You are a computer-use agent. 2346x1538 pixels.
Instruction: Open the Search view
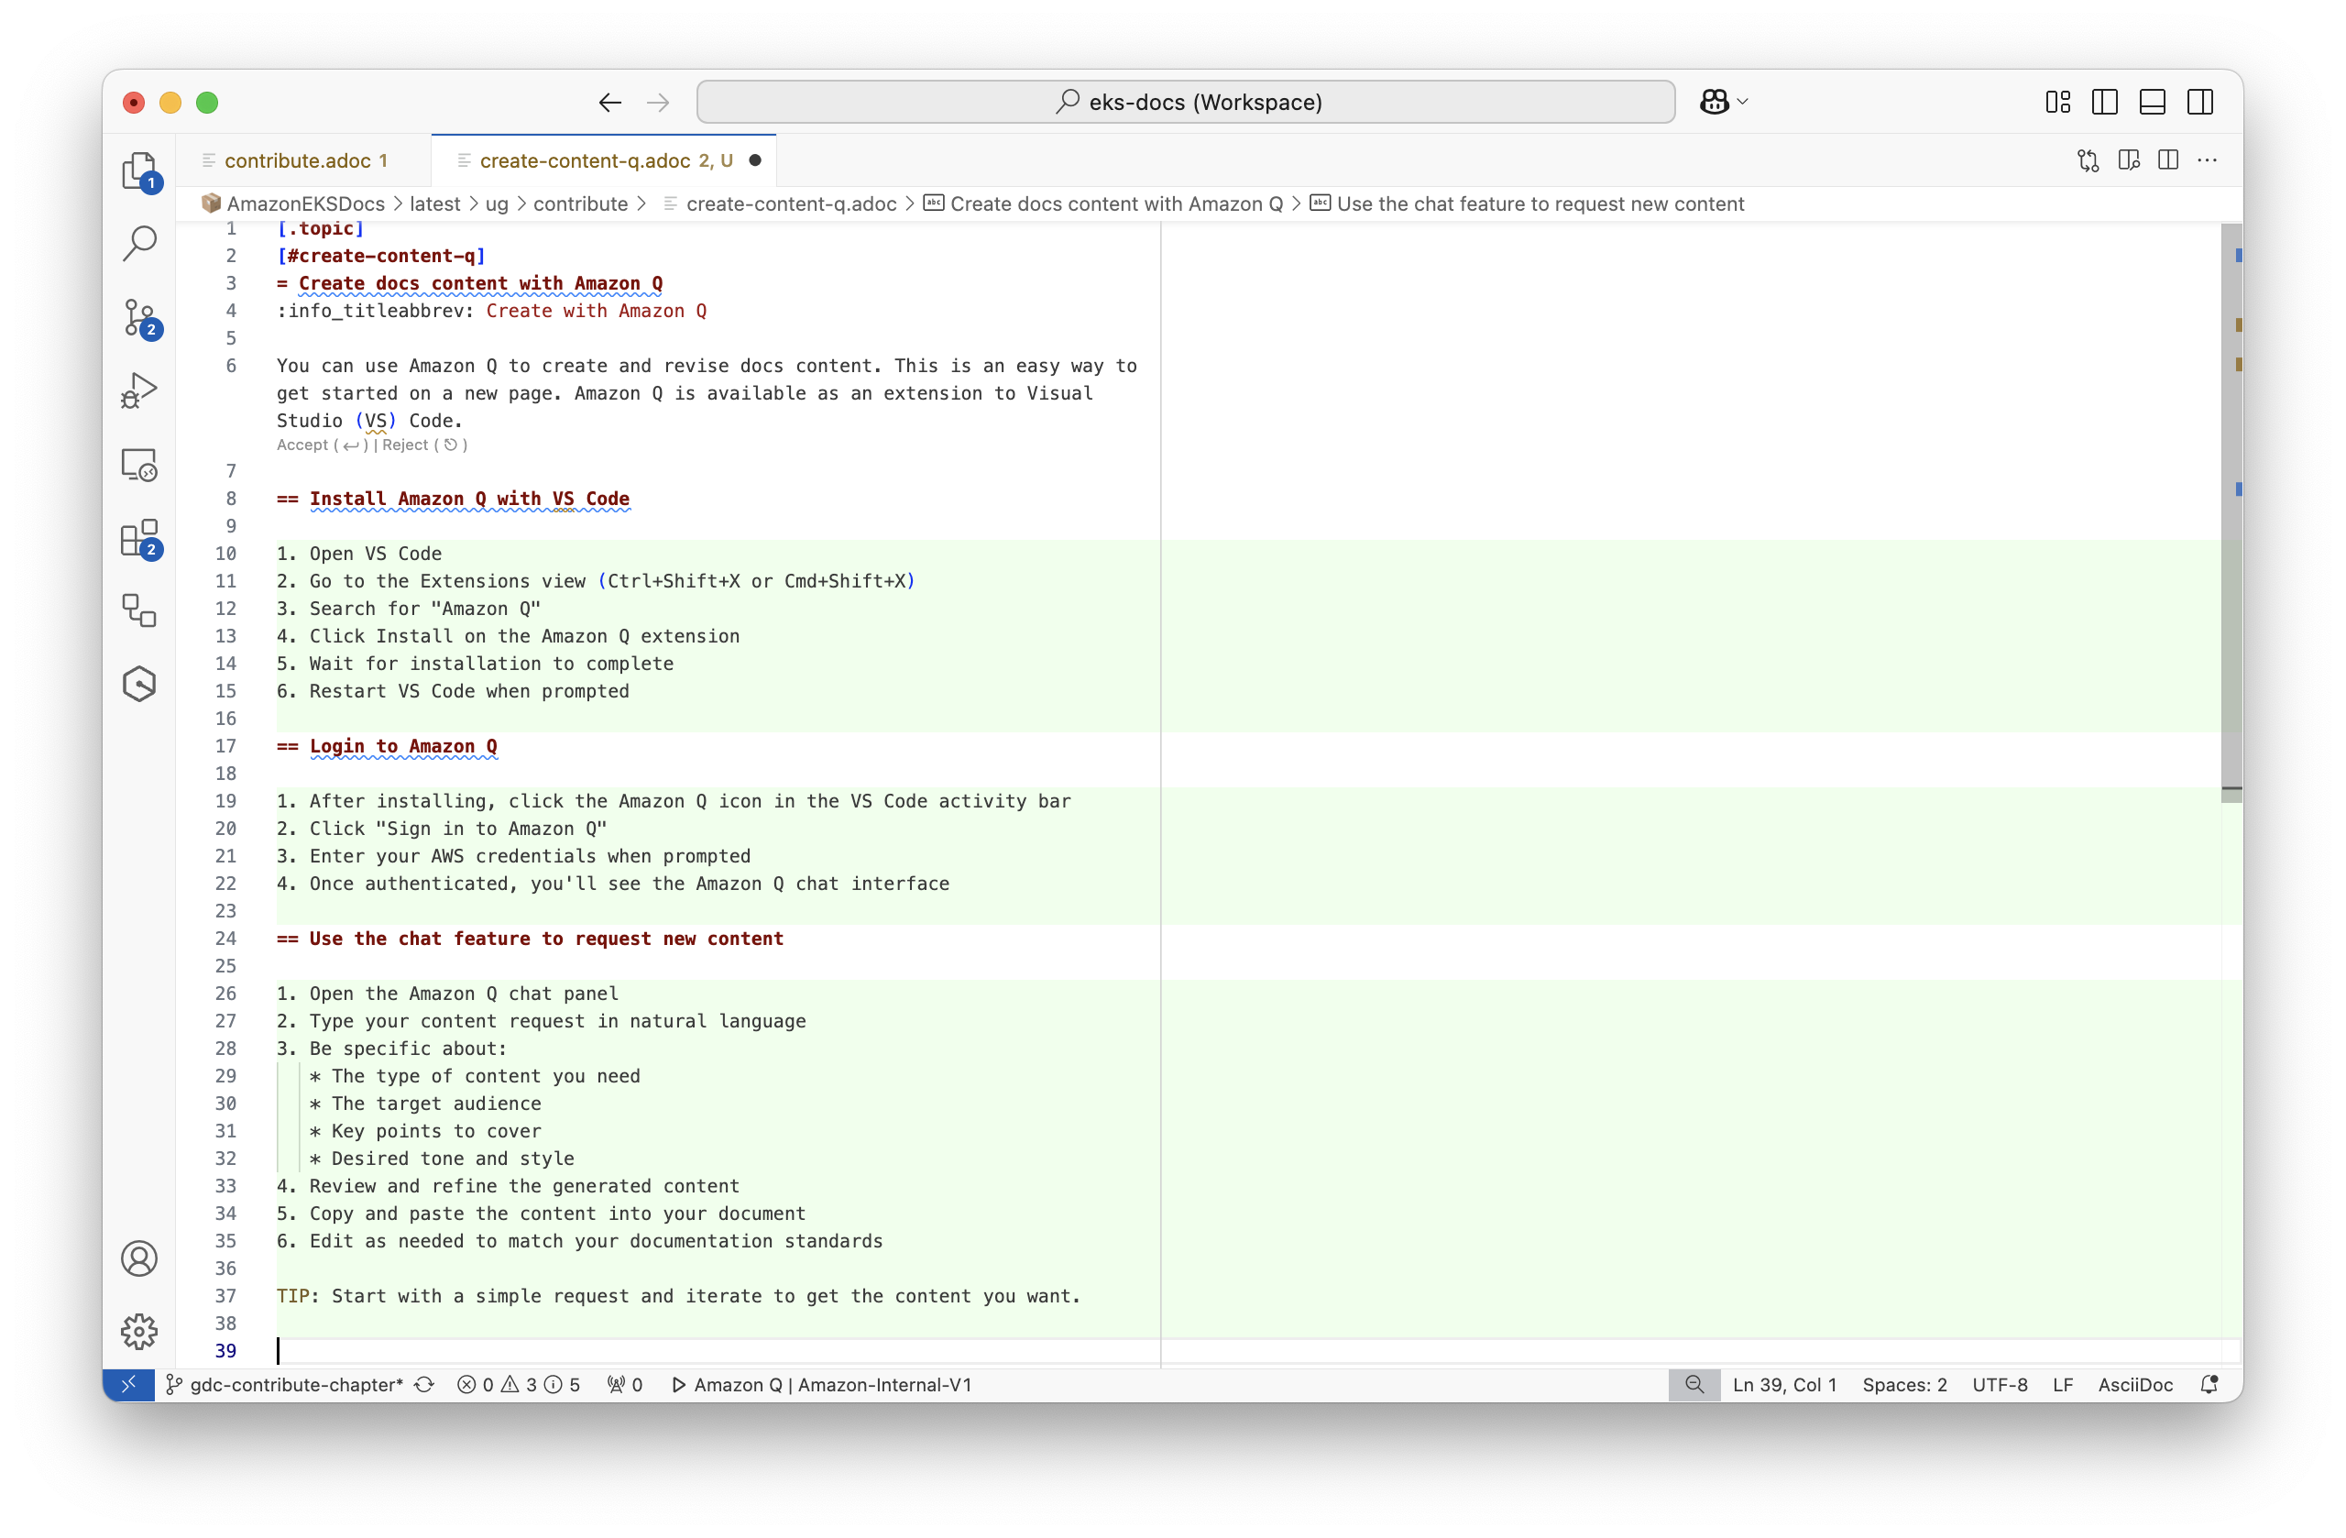140,243
